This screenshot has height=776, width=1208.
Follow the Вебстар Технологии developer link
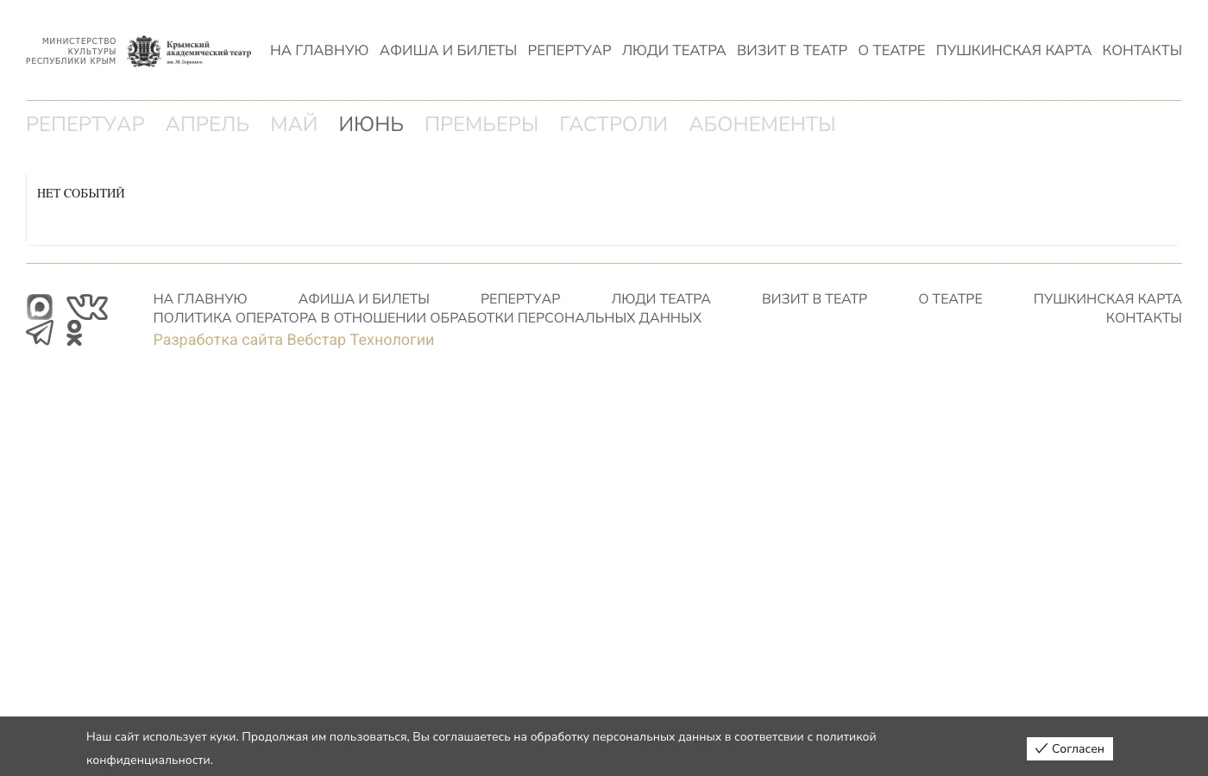click(x=293, y=340)
